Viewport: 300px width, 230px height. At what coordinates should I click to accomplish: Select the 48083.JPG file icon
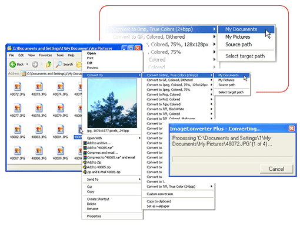(x=39, y=129)
